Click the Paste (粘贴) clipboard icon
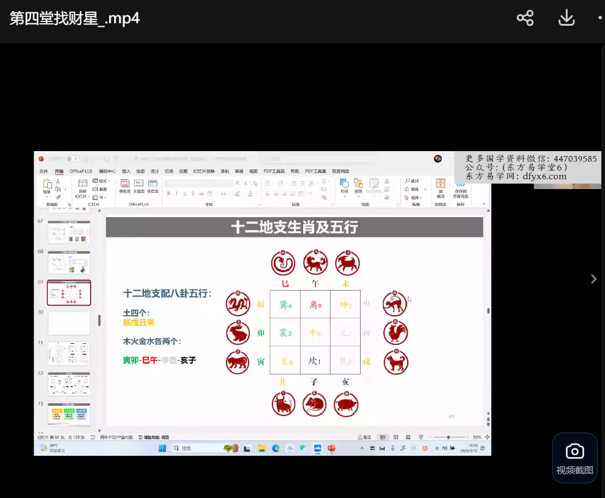The image size is (605, 498). point(47,186)
